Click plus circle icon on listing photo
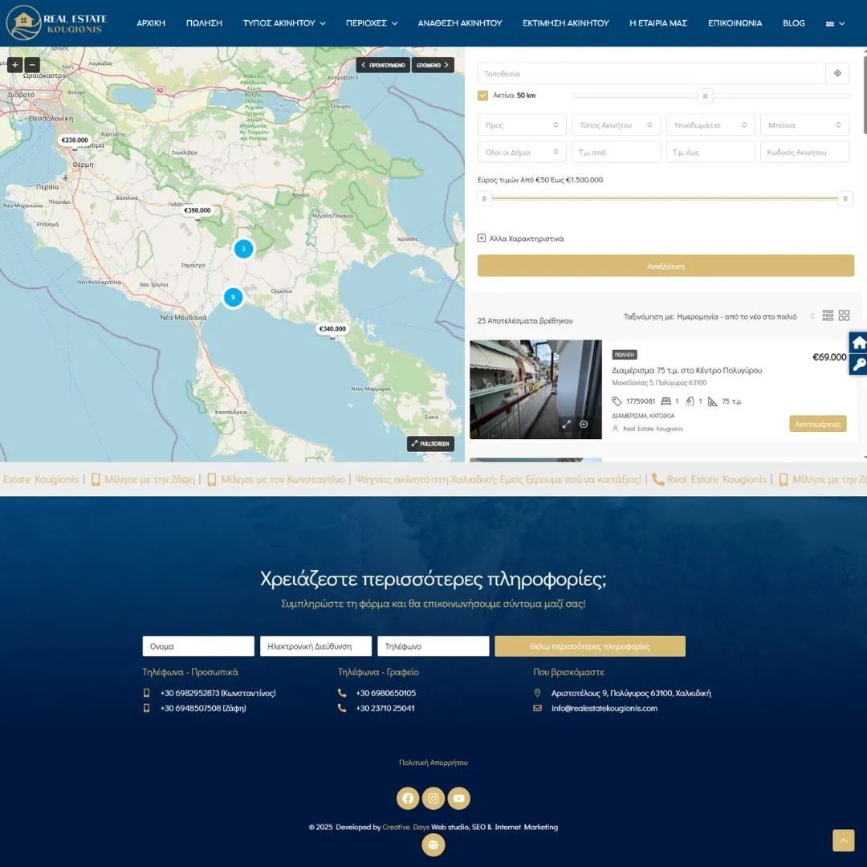 pyautogui.click(x=584, y=424)
